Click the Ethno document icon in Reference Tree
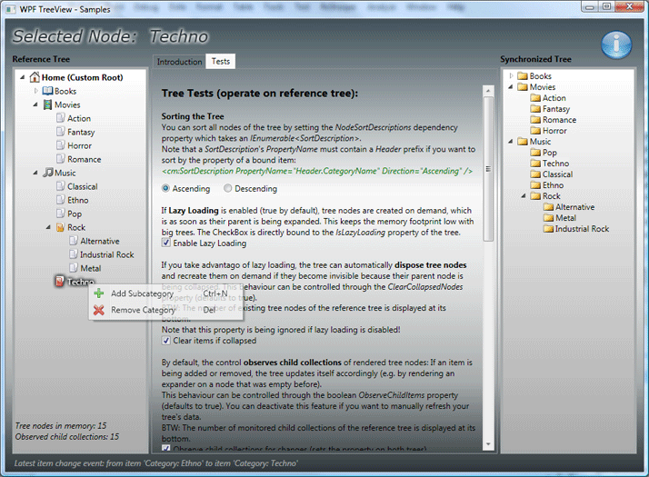649x477 pixels. click(x=60, y=200)
